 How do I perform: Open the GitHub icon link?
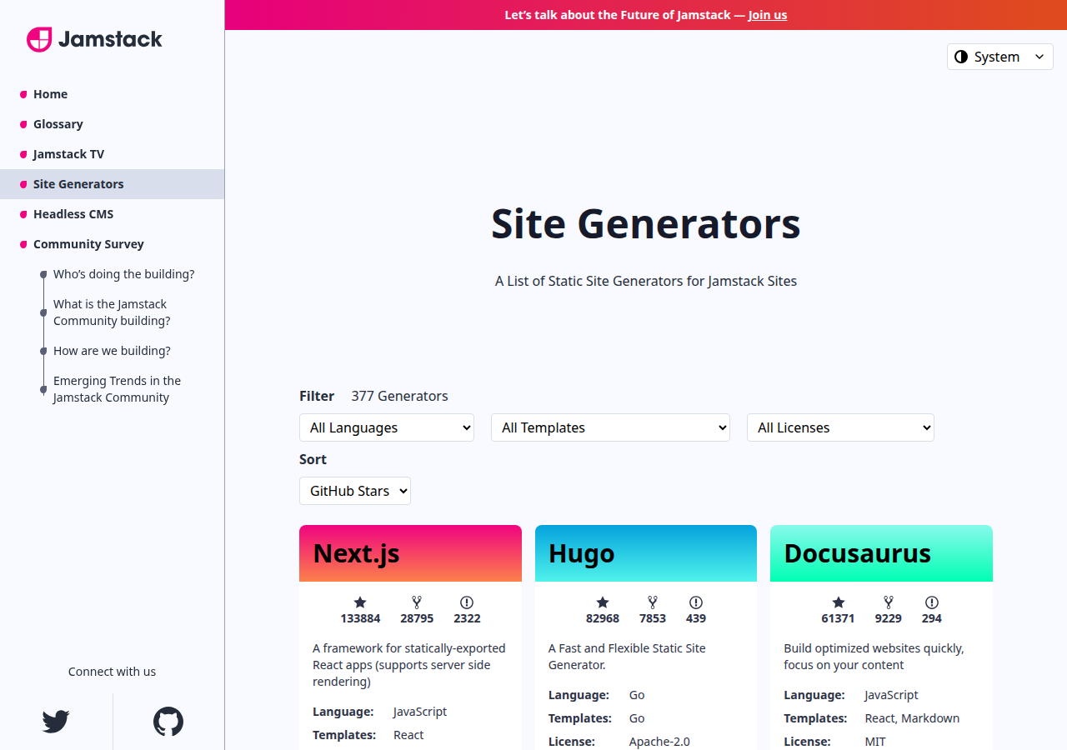(168, 722)
